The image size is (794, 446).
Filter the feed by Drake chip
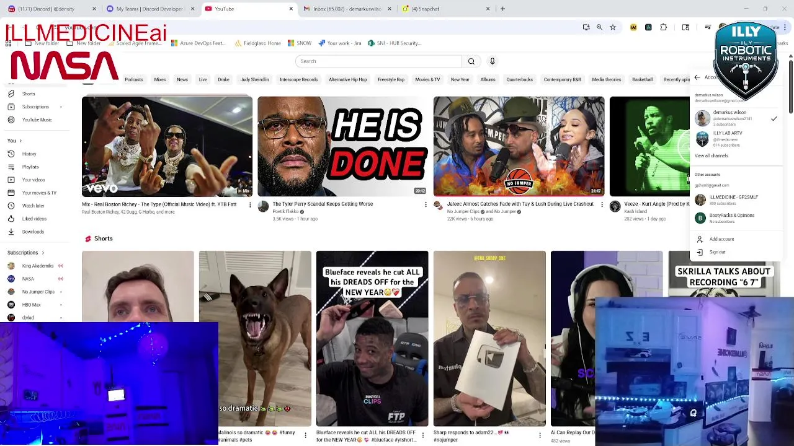223,79
